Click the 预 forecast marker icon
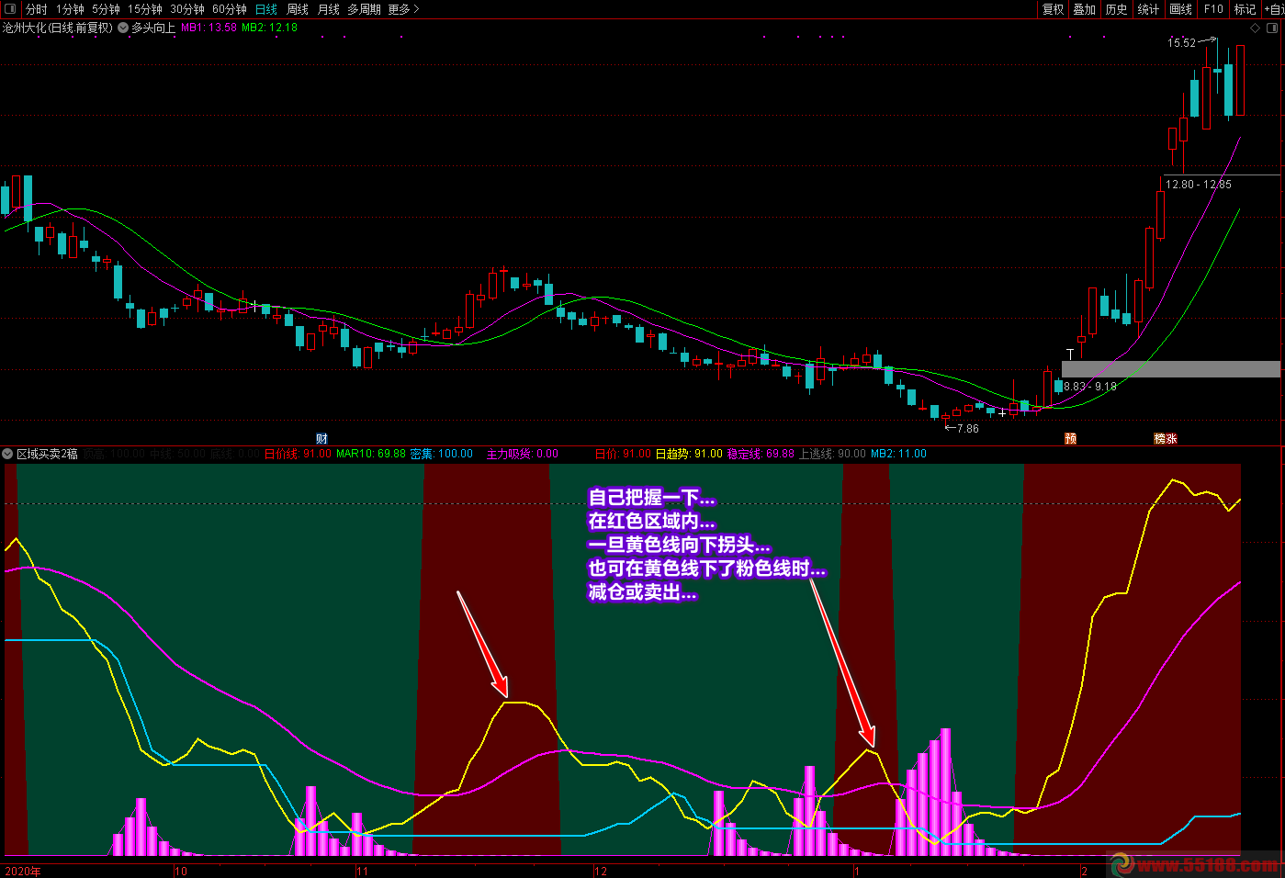1285x878 pixels. pos(1070,439)
